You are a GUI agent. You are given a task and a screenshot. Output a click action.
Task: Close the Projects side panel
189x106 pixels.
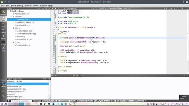[x=49, y=8]
